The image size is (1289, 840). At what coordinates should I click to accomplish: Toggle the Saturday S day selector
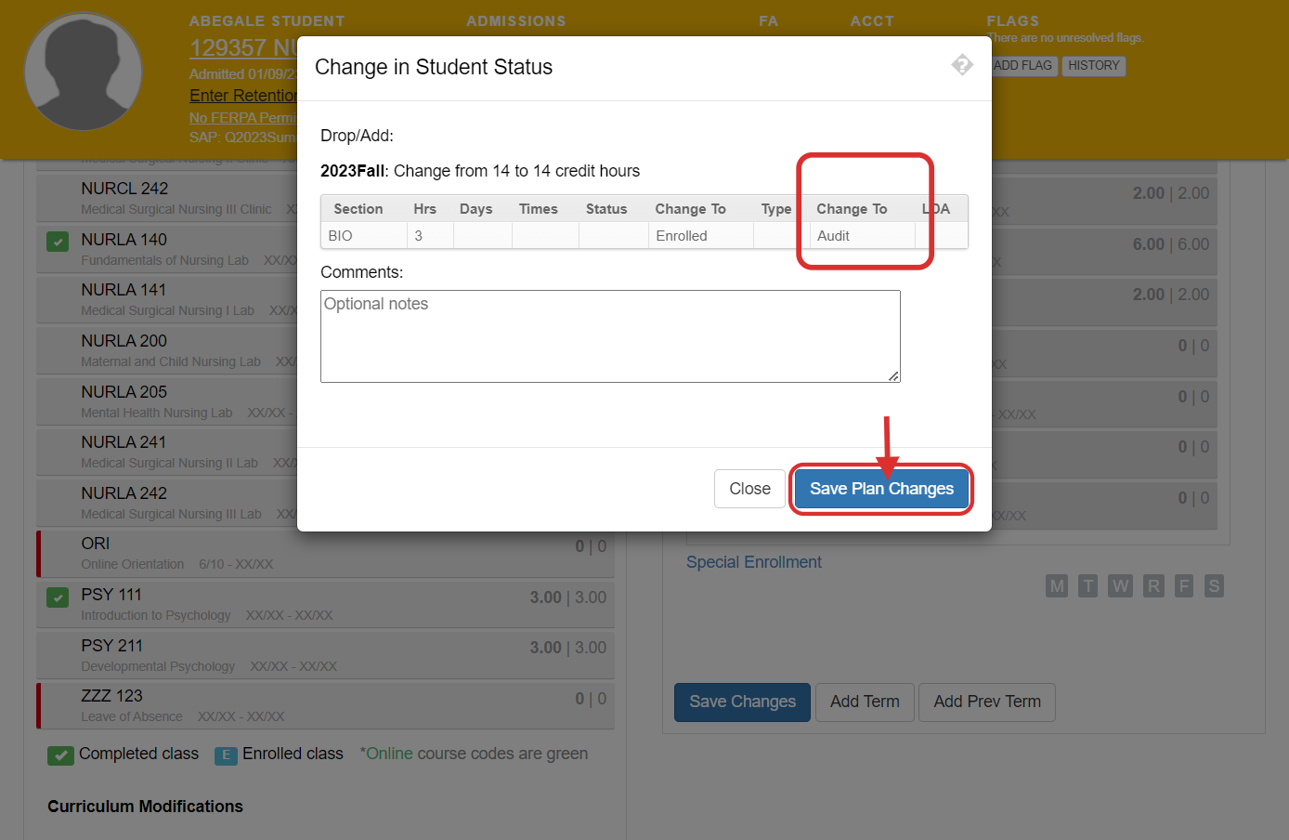1214,585
